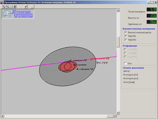This screenshot has height=119, width=158.
Task: Toggle the 1 (0.683) display checkbox
Action: pos(125,50)
